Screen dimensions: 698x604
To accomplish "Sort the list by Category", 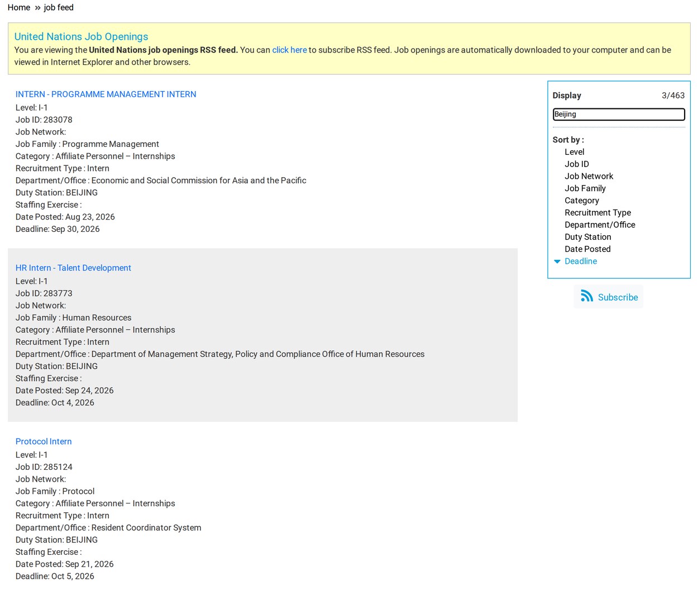I will tap(582, 201).
